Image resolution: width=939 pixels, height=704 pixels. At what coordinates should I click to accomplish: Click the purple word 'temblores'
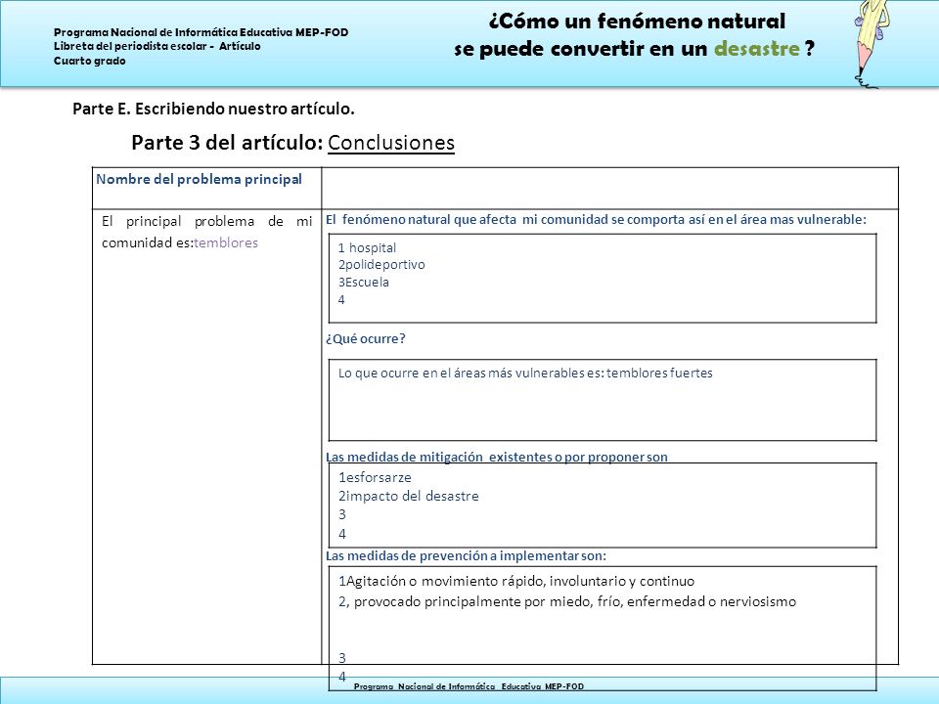tap(226, 242)
